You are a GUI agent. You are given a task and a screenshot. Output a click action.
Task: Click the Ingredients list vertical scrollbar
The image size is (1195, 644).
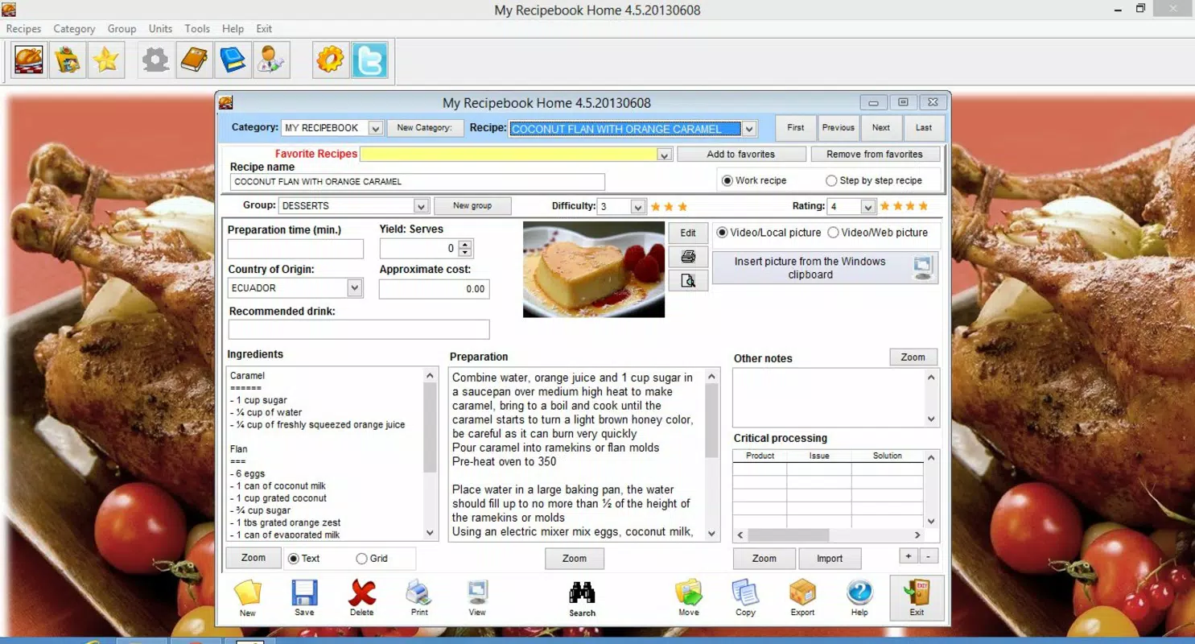430,454
